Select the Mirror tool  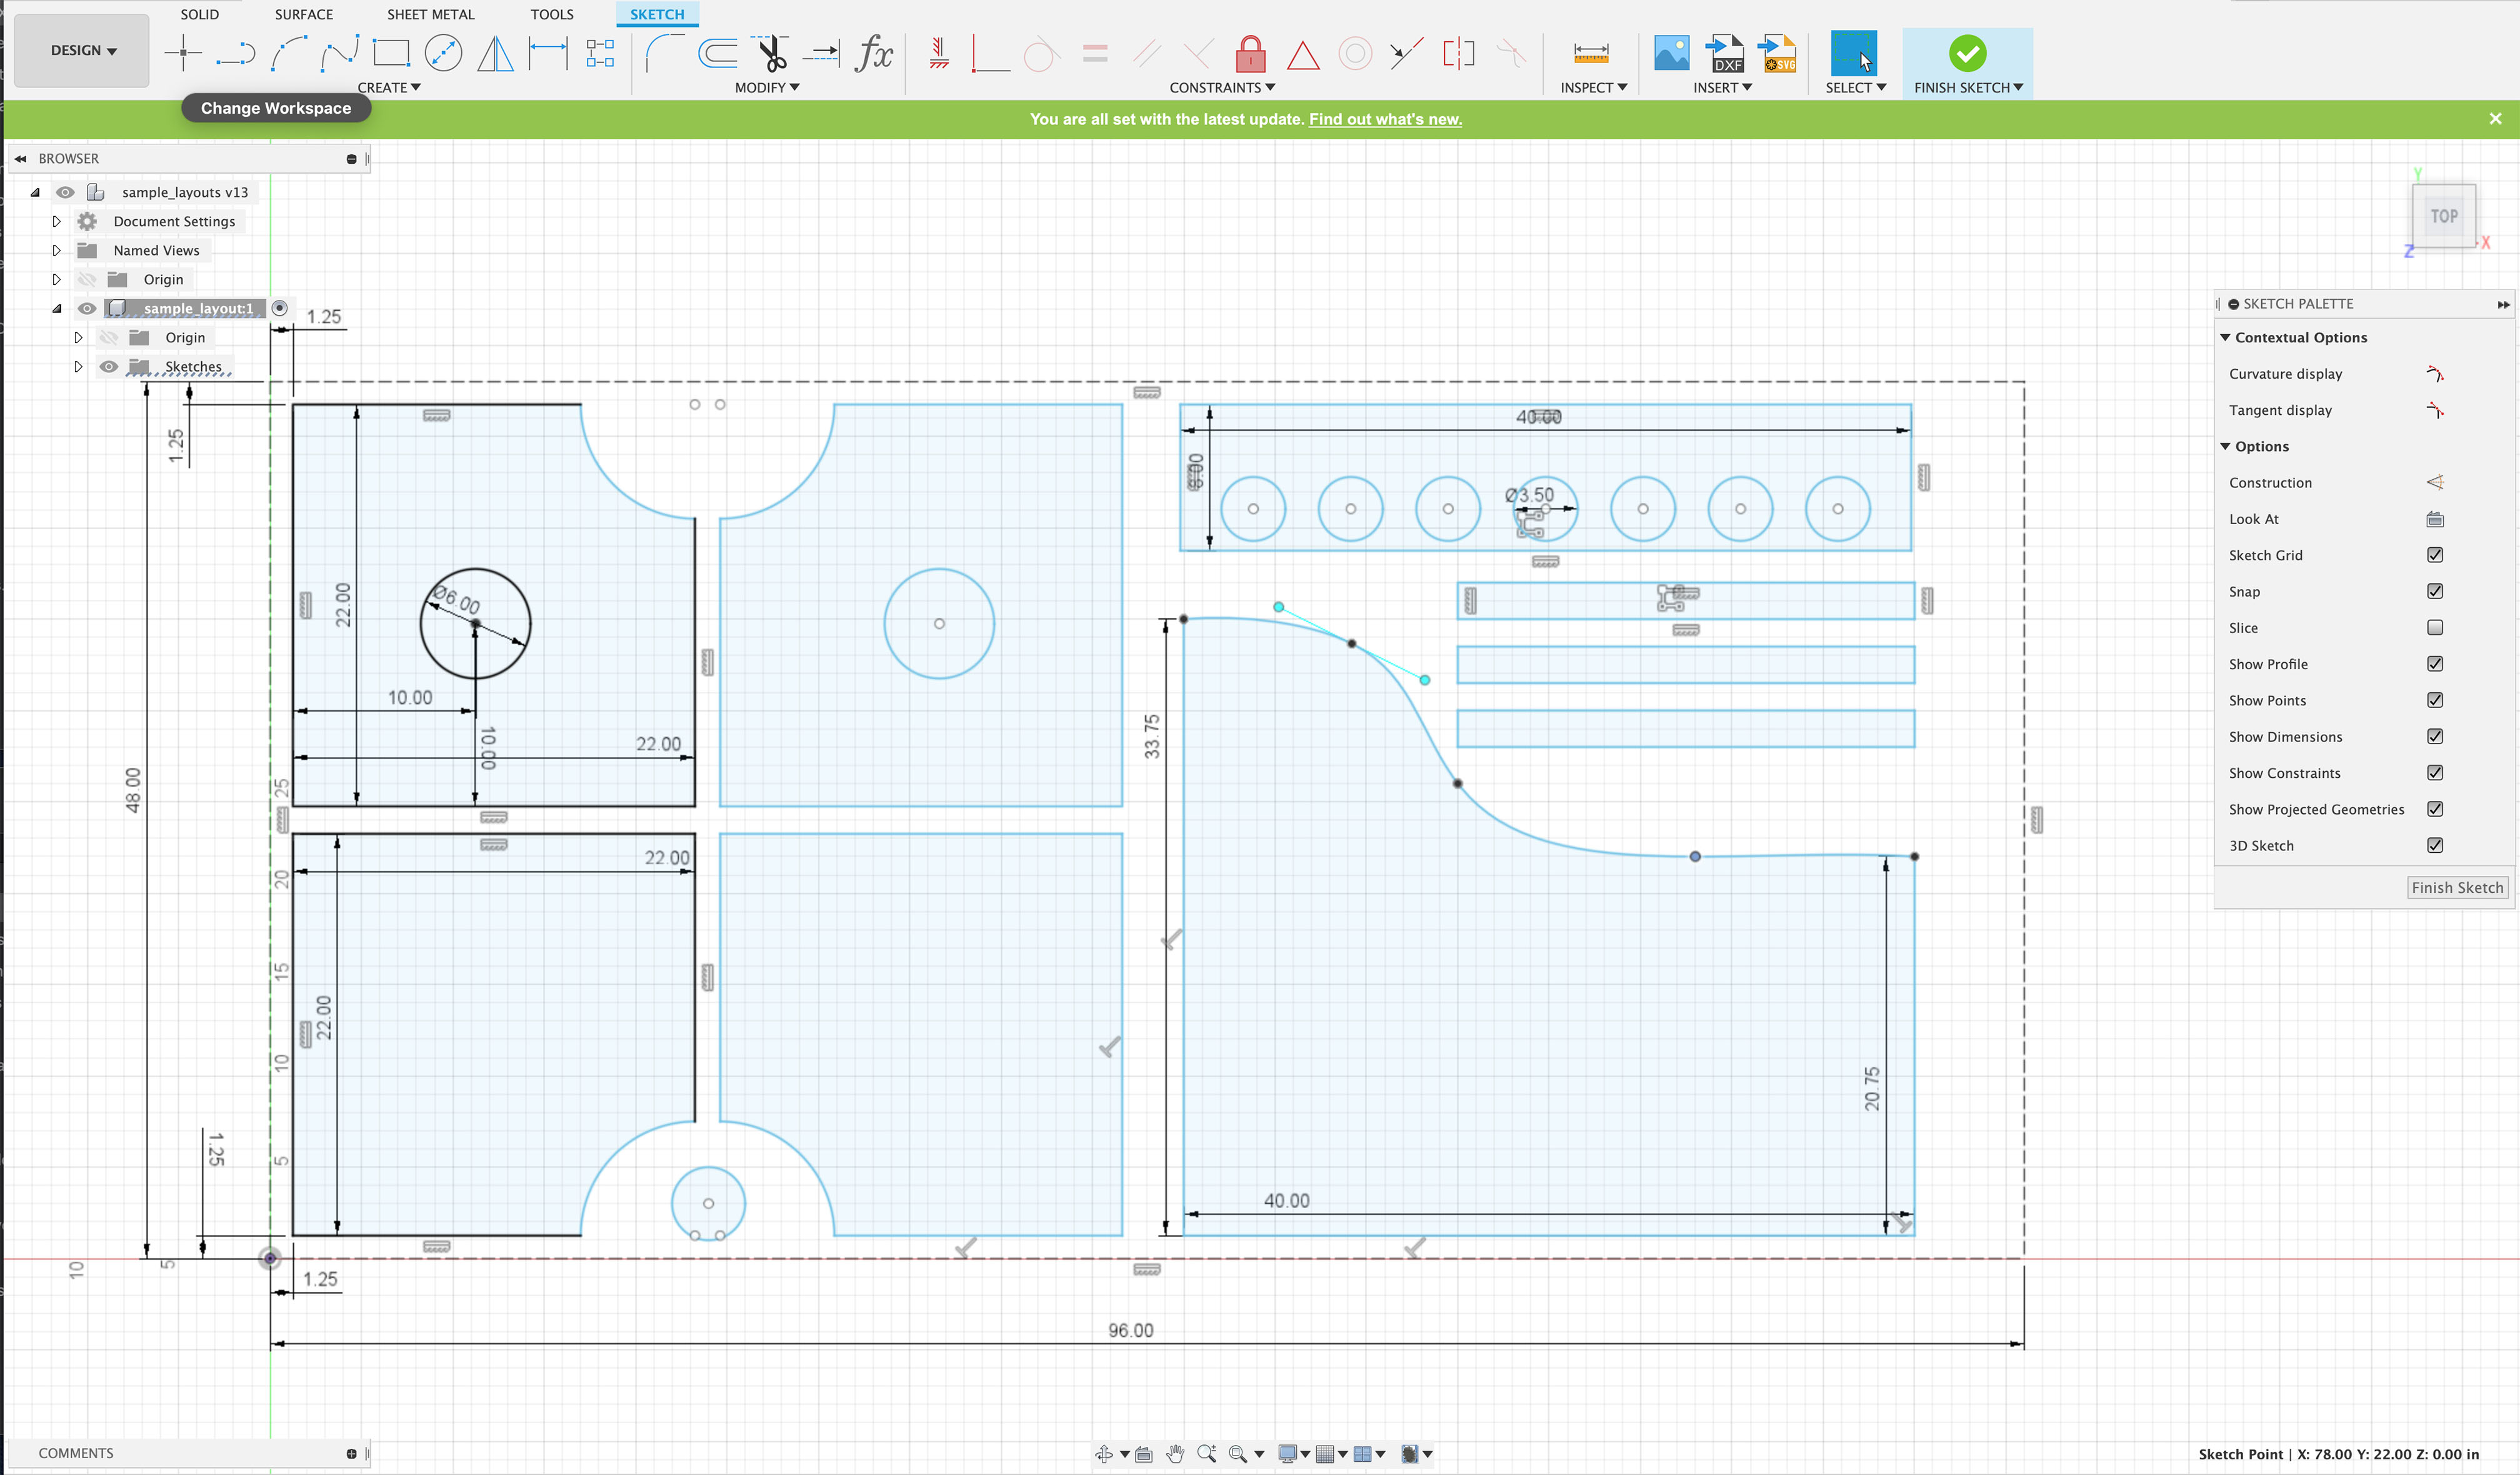(495, 53)
